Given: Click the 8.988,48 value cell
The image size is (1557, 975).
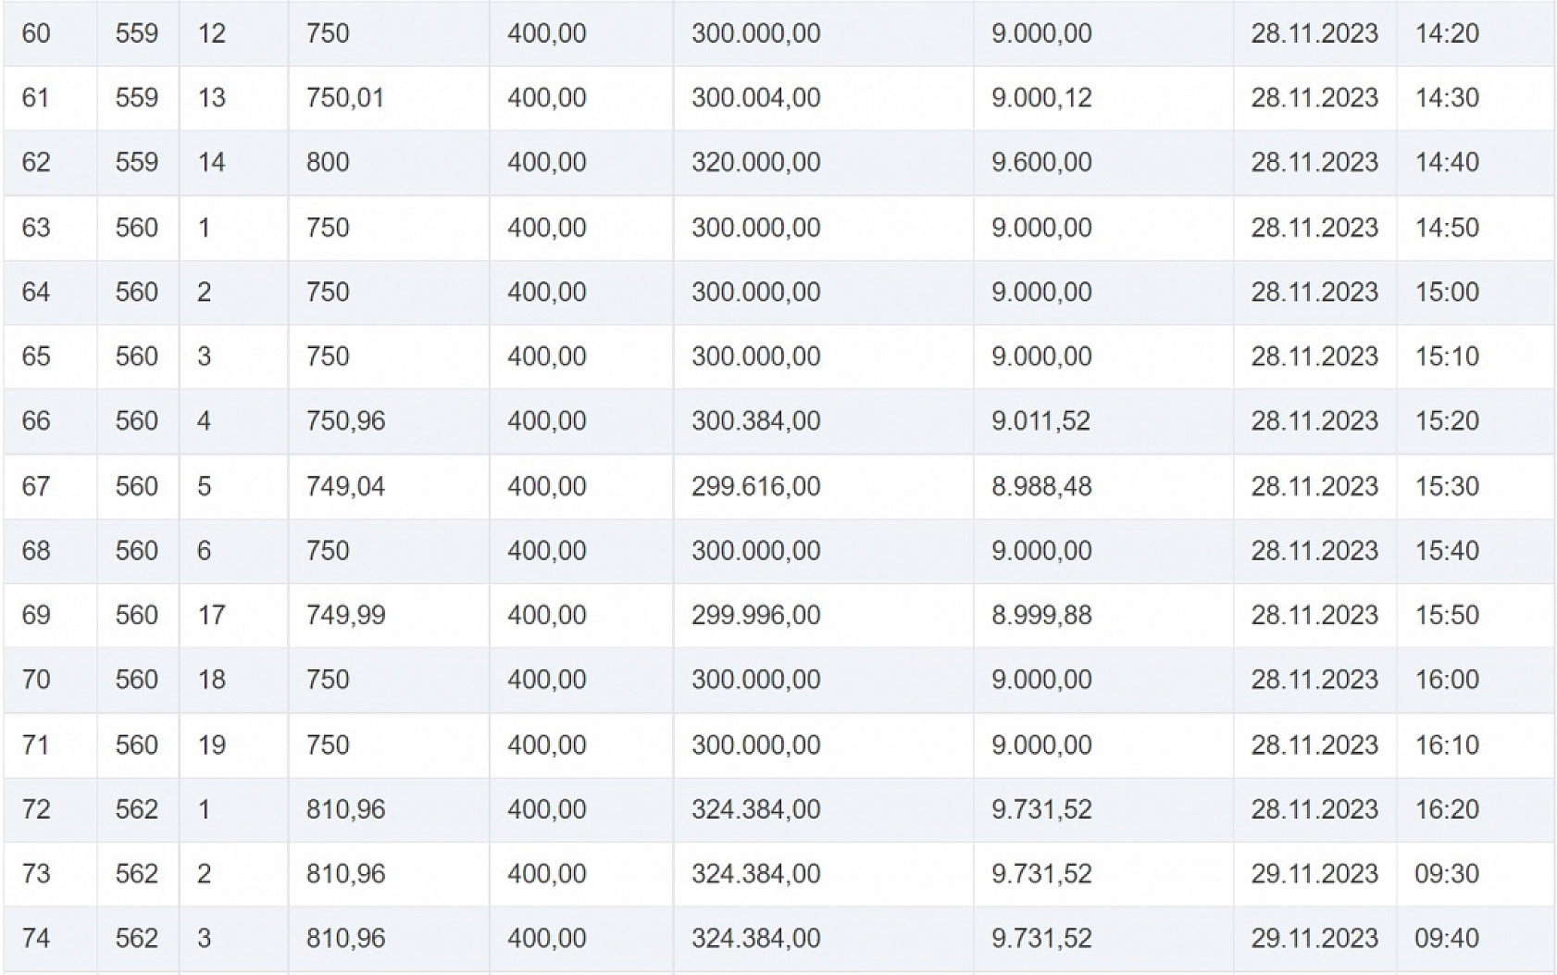Looking at the screenshot, I should click(x=1041, y=486).
